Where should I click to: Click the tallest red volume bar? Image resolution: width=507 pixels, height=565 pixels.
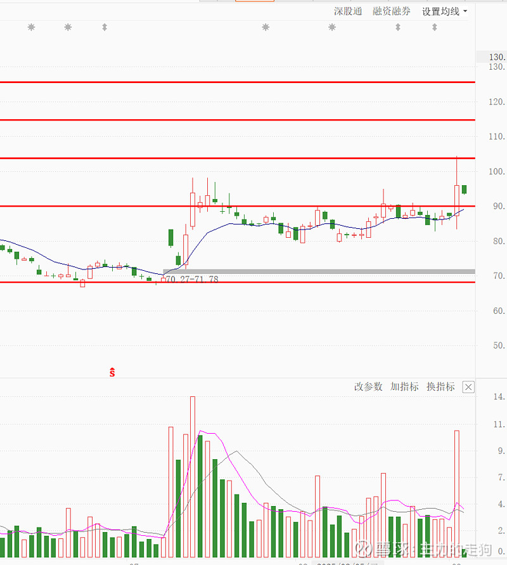tap(193, 477)
